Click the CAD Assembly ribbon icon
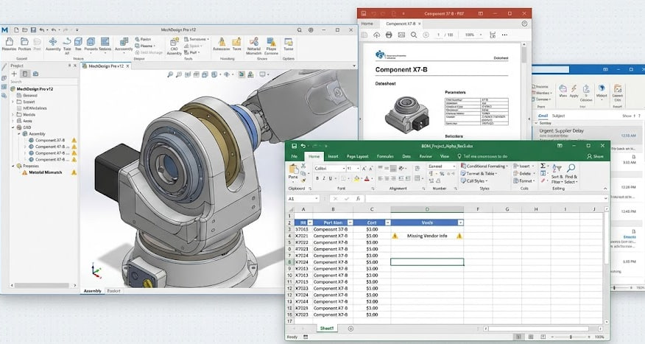The width and height of the screenshot is (645, 344). point(174,43)
